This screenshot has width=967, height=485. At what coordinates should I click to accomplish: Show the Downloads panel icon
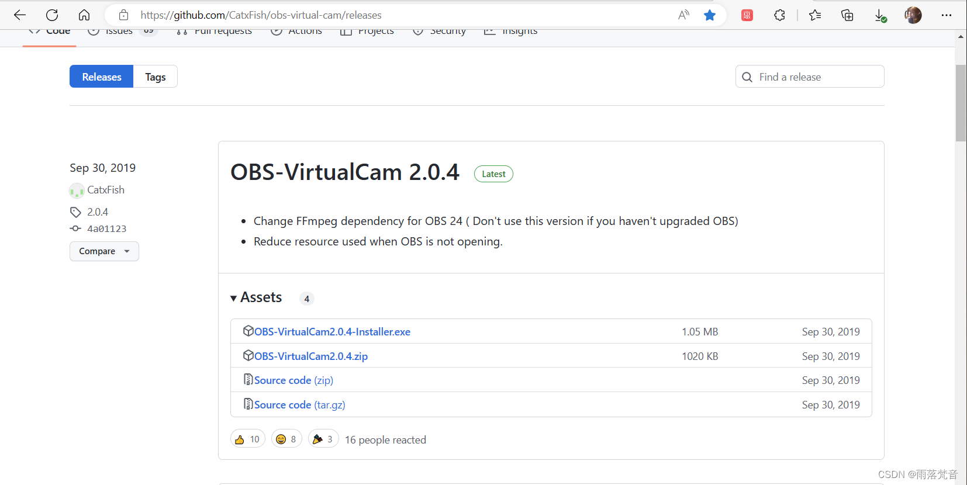pyautogui.click(x=880, y=16)
